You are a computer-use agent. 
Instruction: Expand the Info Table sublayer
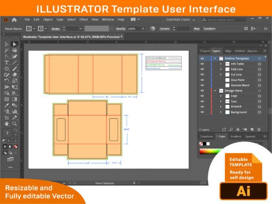[x=221, y=64]
